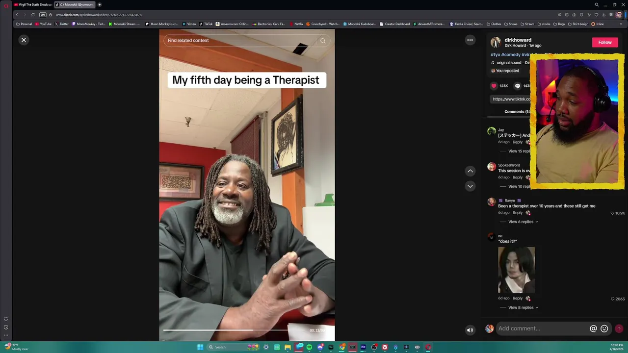
Task: Expand the Clothes bookmarks folder
Action: pyautogui.click(x=494, y=24)
